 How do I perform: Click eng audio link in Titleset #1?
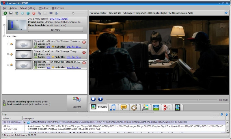click(x=49, y=47)
